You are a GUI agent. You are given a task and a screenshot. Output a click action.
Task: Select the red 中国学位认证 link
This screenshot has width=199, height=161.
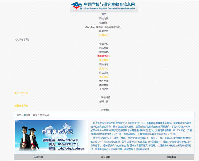click(x=104, y=56)
